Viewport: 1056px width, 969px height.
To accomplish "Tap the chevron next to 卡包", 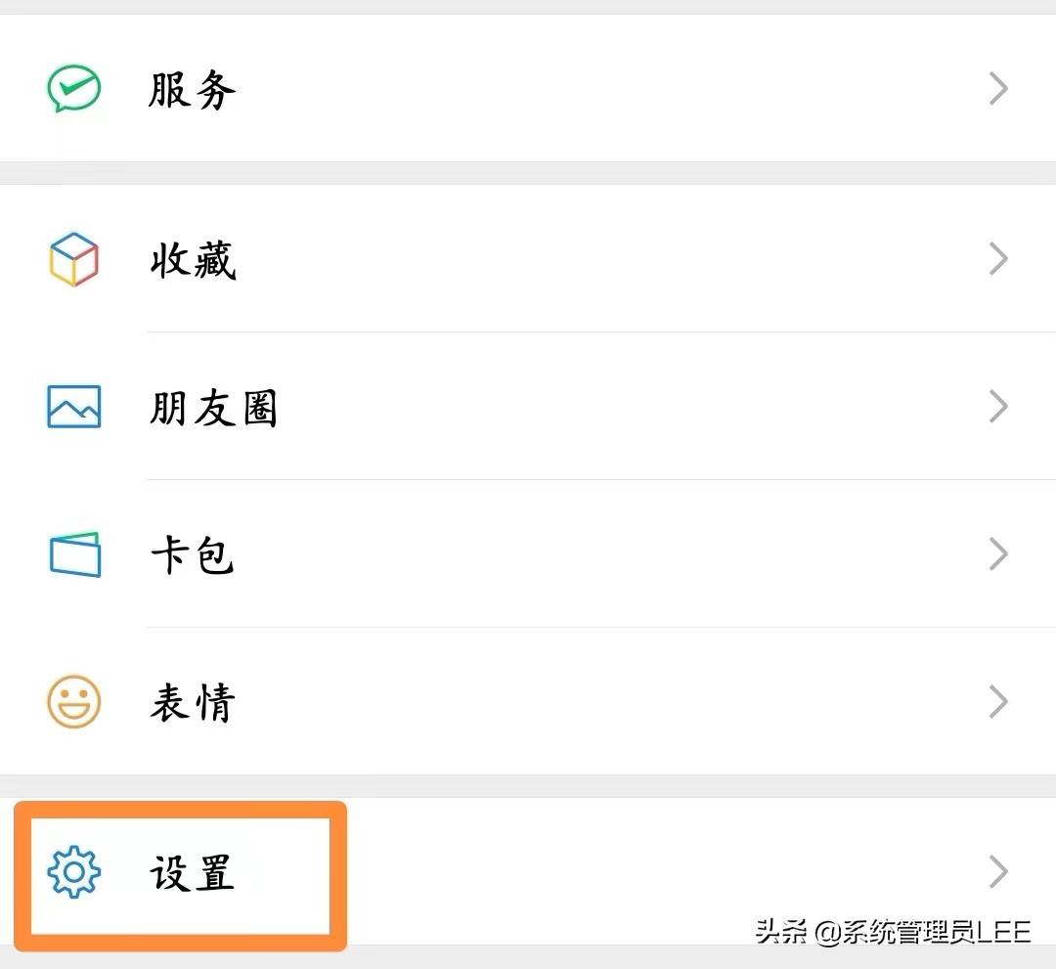I will point(997,553).
